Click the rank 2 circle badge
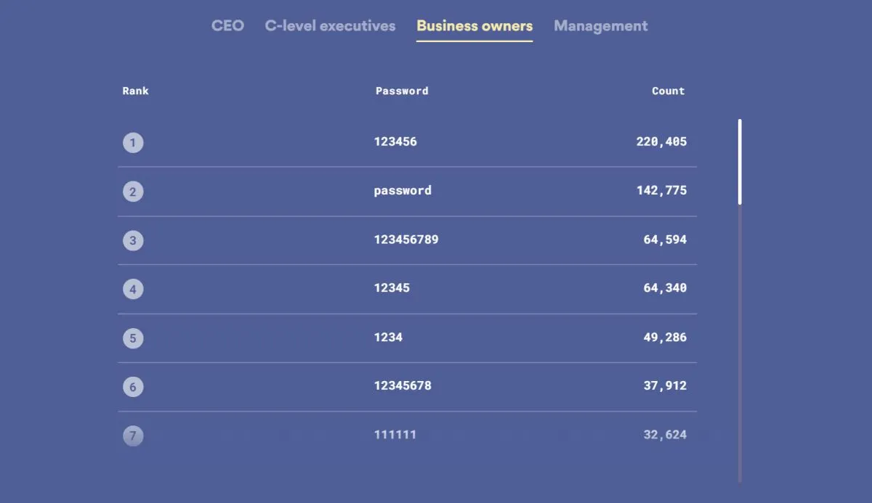Viewport: 872px width, 503px height. [x=133, y=192]
